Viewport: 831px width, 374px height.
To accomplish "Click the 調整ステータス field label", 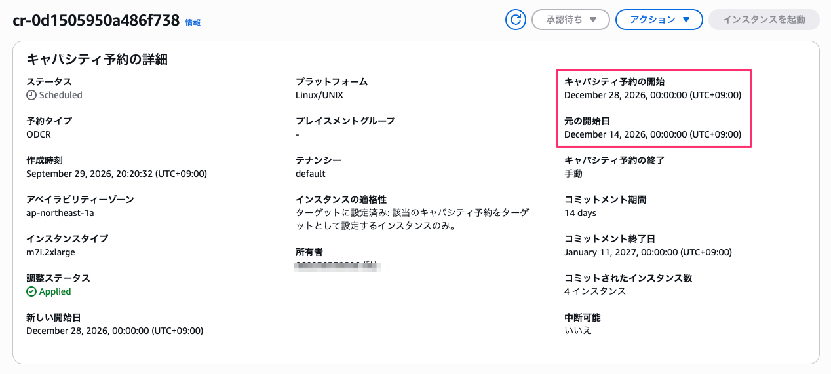I will click(x=58, y=278).
